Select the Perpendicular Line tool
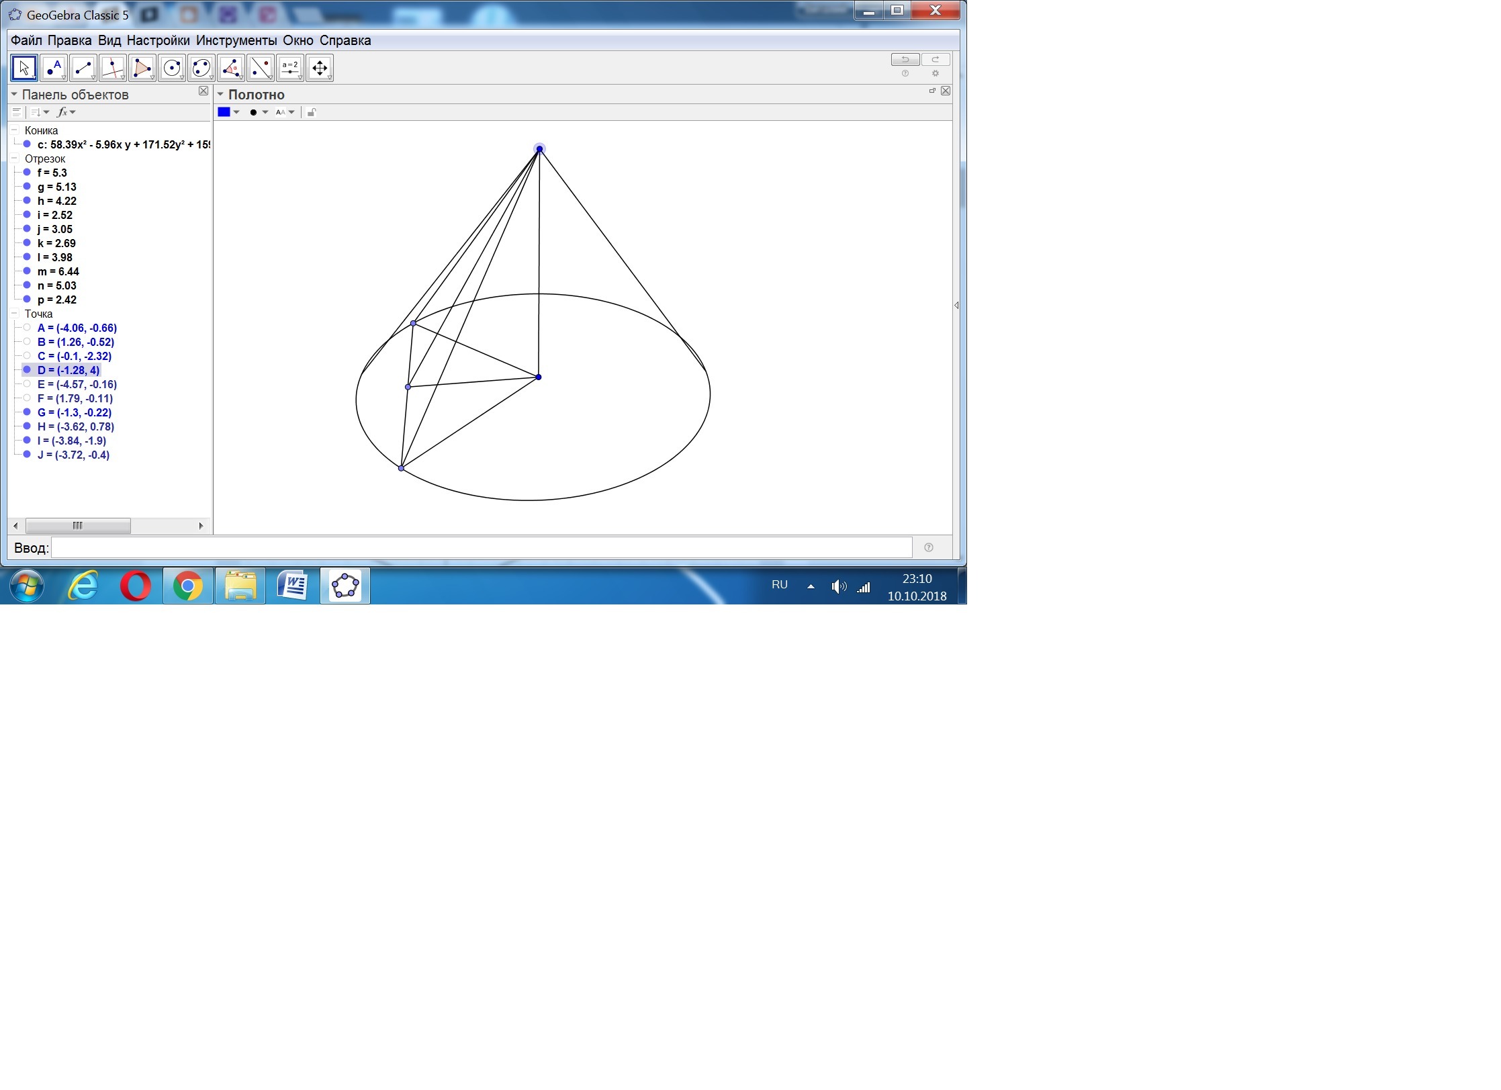The image size is (1501, 1090). 113,68
